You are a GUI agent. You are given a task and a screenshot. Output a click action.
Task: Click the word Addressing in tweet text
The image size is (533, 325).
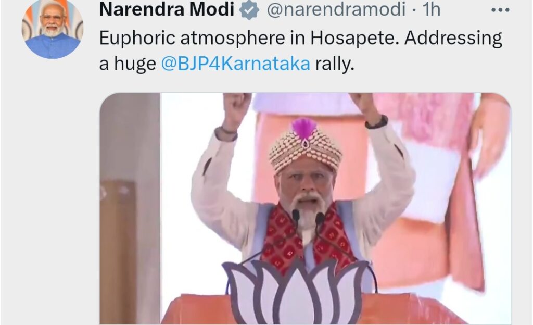pyautogui.click(x=453, y=38)
